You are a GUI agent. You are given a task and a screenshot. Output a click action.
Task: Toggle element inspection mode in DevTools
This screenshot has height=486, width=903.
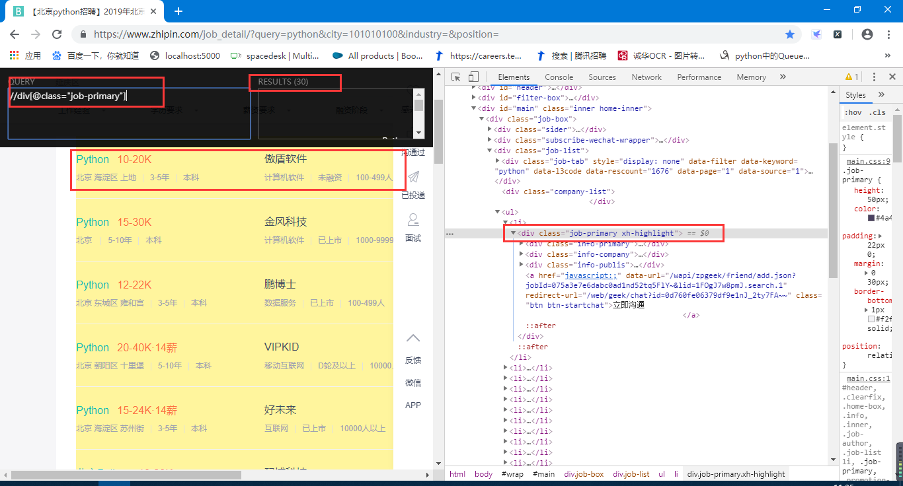(x=455, y=77)
